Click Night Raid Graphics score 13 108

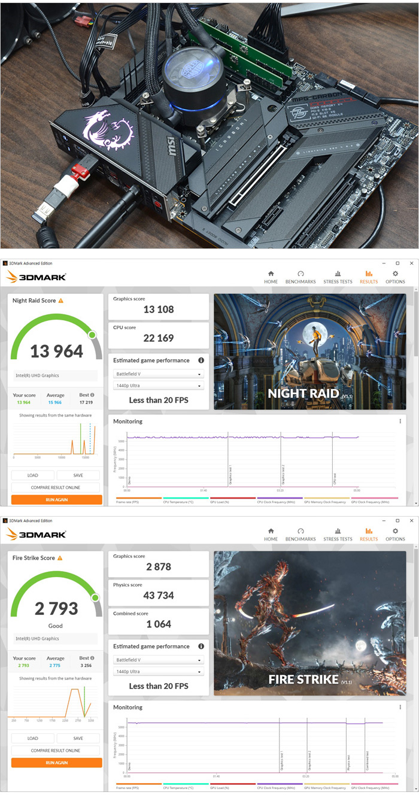point(159,309)
